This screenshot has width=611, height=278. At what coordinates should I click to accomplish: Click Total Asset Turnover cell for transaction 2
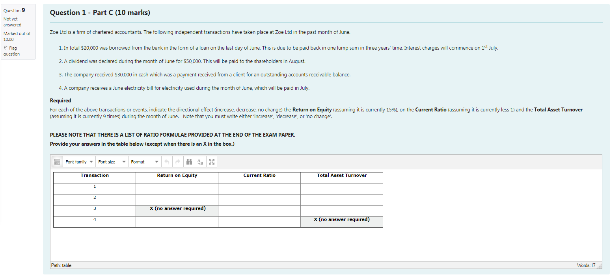pos(342,200)
